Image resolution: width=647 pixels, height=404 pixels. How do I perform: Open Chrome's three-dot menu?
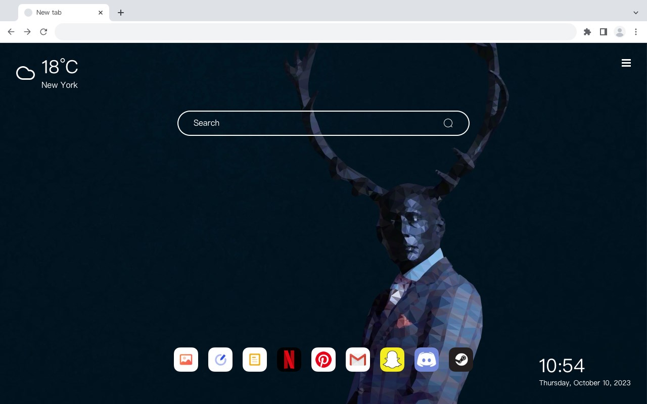click(636, 32)
